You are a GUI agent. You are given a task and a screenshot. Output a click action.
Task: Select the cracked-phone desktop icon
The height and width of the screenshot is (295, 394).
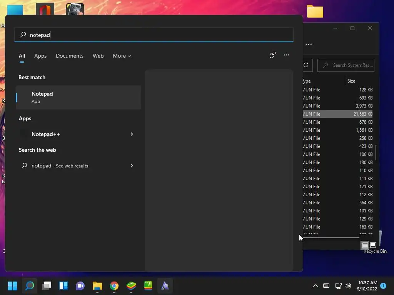75,9
